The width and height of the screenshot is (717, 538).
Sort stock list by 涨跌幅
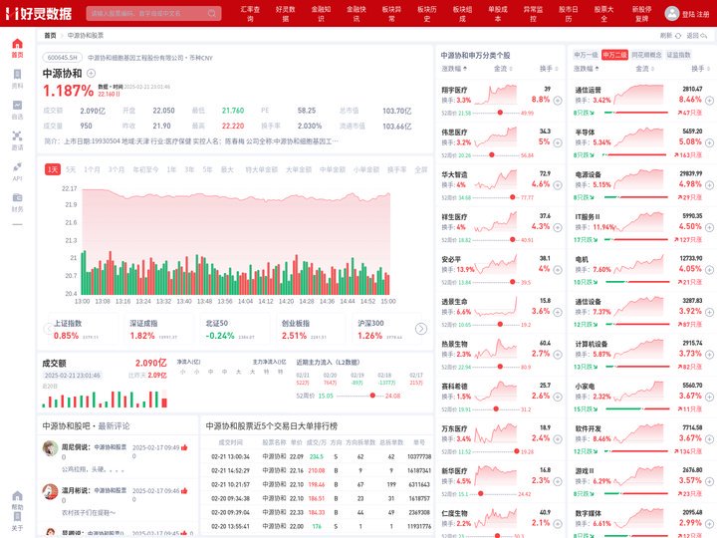454,69
